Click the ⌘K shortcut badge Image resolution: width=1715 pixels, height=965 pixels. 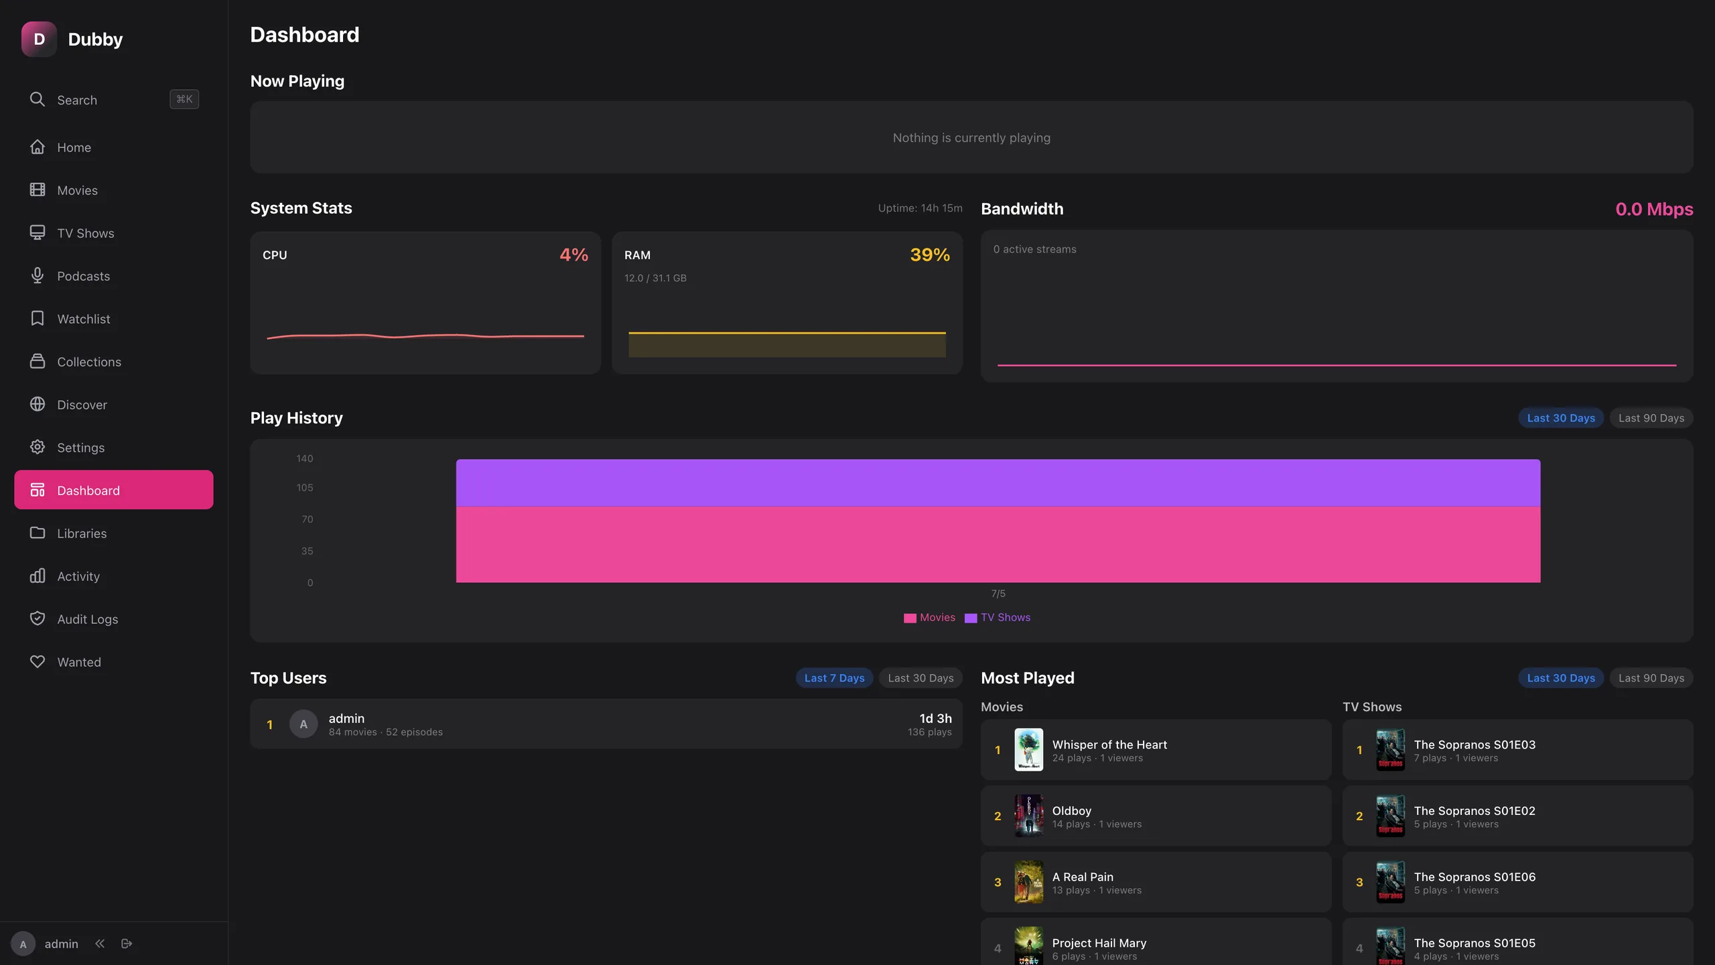pyautogui.click(x=184, y=99)
